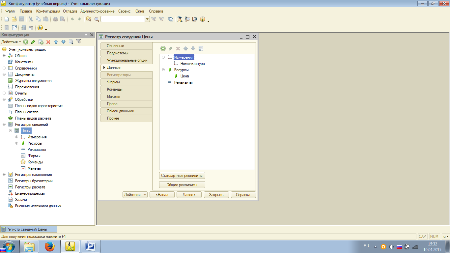This screenshot has height=253, width=450.
Task: Expand the Регистры накопления branch
Action: pos(4,175)
